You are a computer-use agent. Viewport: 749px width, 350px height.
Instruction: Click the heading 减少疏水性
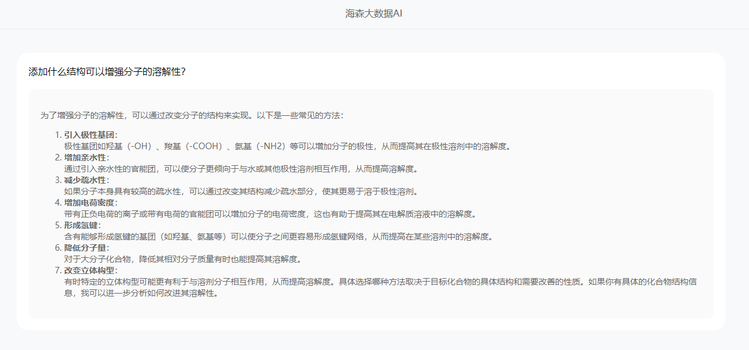86,180
